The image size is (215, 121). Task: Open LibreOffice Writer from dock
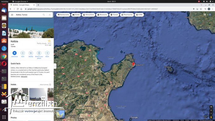click(4, 33)
